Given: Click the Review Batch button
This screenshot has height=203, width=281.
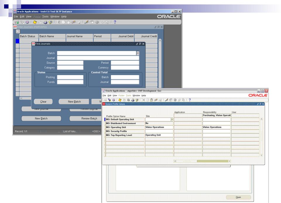Looking at the screenshot, I should [x=85, y=119].
